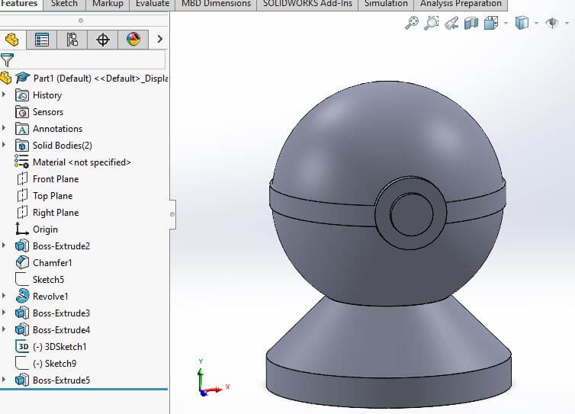Expand the Revolve1 feature
This screenshot has width=575, height=414.
[4, 296]
